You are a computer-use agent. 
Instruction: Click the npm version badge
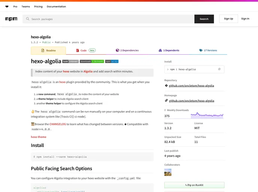click(112, 61)
